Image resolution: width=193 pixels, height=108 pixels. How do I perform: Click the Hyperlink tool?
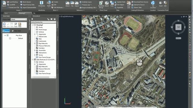click(119, 7)
